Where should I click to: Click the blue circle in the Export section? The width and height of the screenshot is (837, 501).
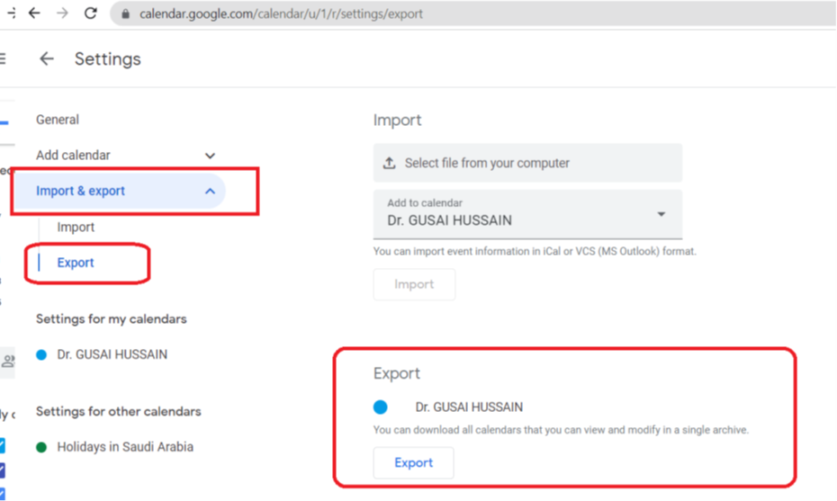[380, 407]
